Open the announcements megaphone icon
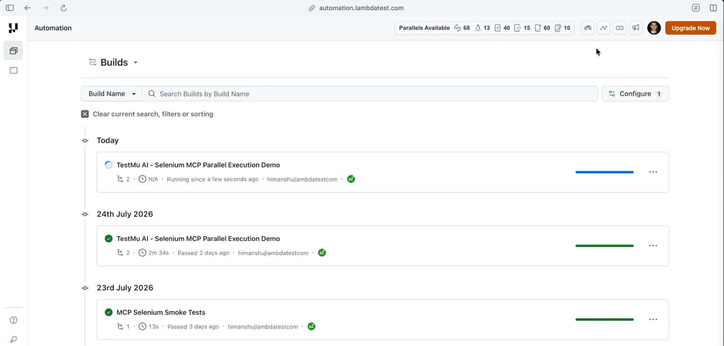724x346 pixels. (636, 28)
